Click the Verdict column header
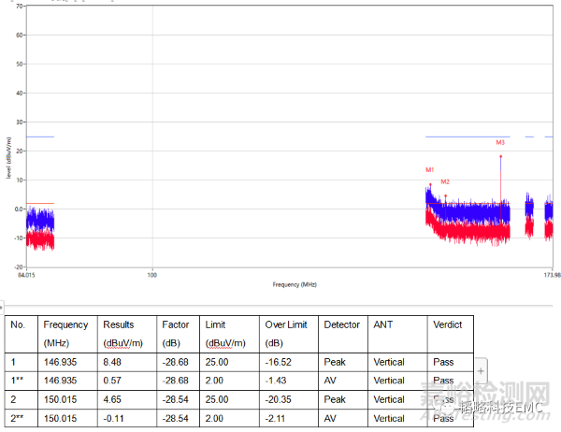This screenshot has width=561, height=432. coord(447,325)
